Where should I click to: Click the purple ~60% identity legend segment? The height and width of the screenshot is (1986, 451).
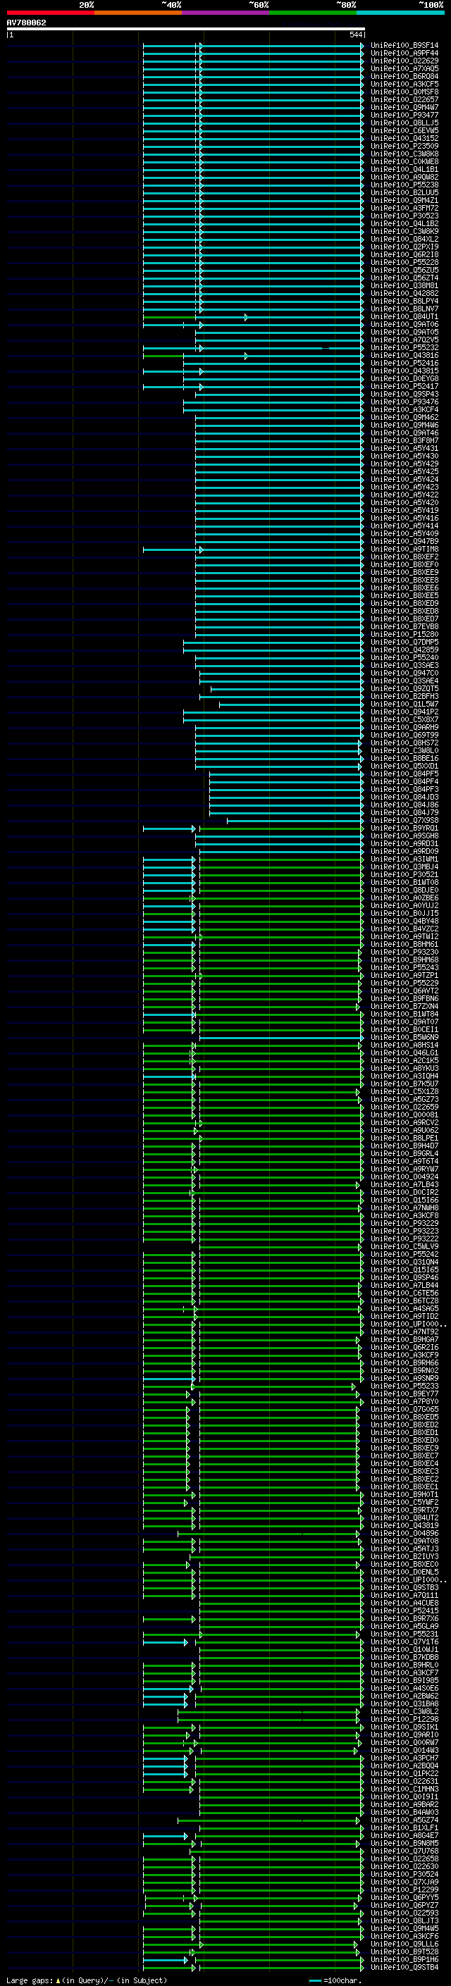(226, 13)
